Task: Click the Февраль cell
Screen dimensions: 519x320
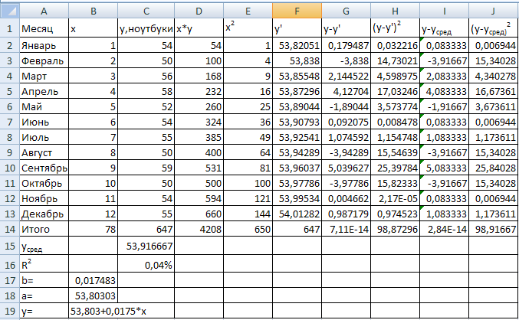Action: click(44, 60)
